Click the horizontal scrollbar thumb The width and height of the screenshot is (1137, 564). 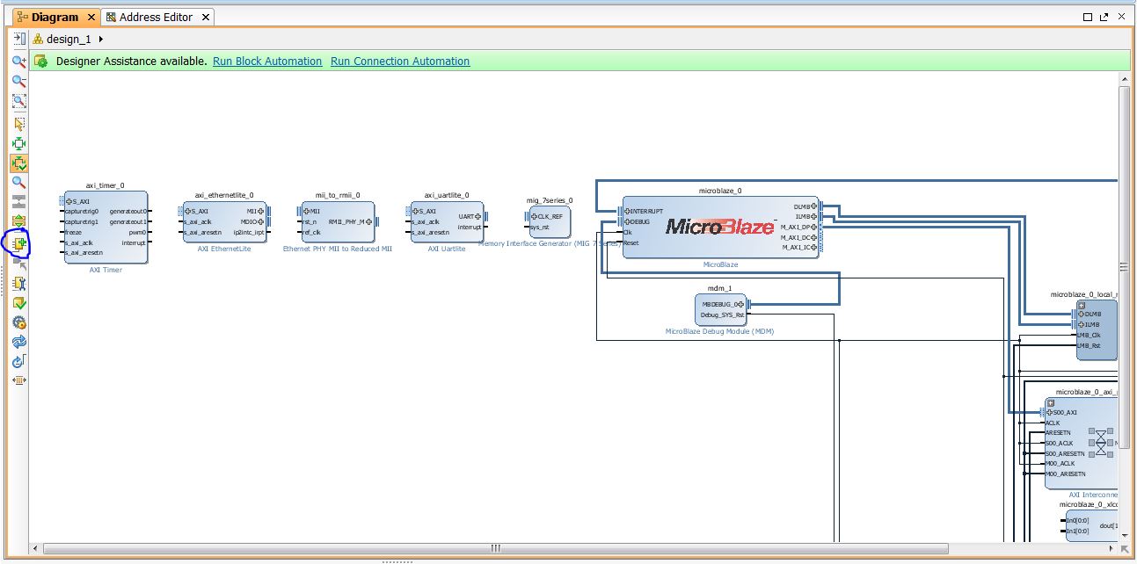(x=495, y=549)
